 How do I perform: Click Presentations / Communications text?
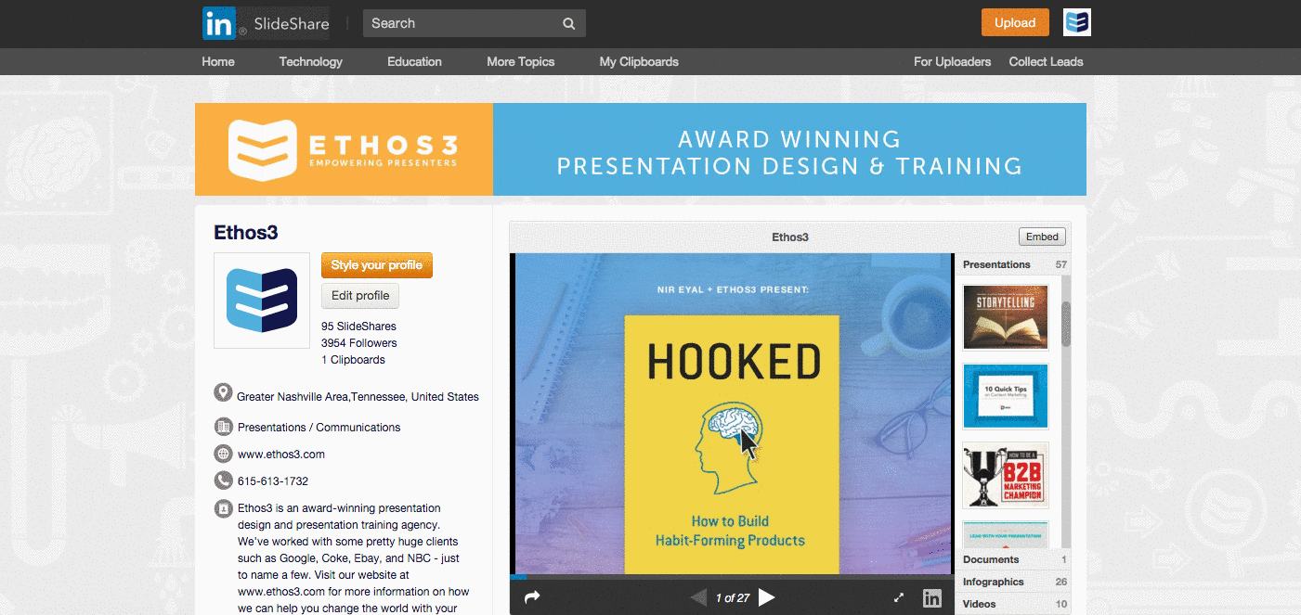(x=319, y=428)
